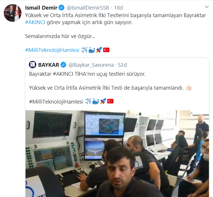The image size is (213, 197).
Task: Click the blue verified badge beside Ismail Demir
Action: point(61,8)
